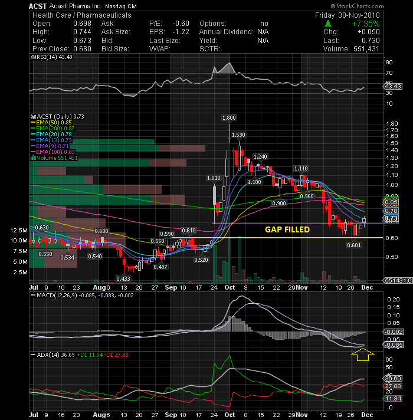Click the 0.900 price label

click(279, 204)
